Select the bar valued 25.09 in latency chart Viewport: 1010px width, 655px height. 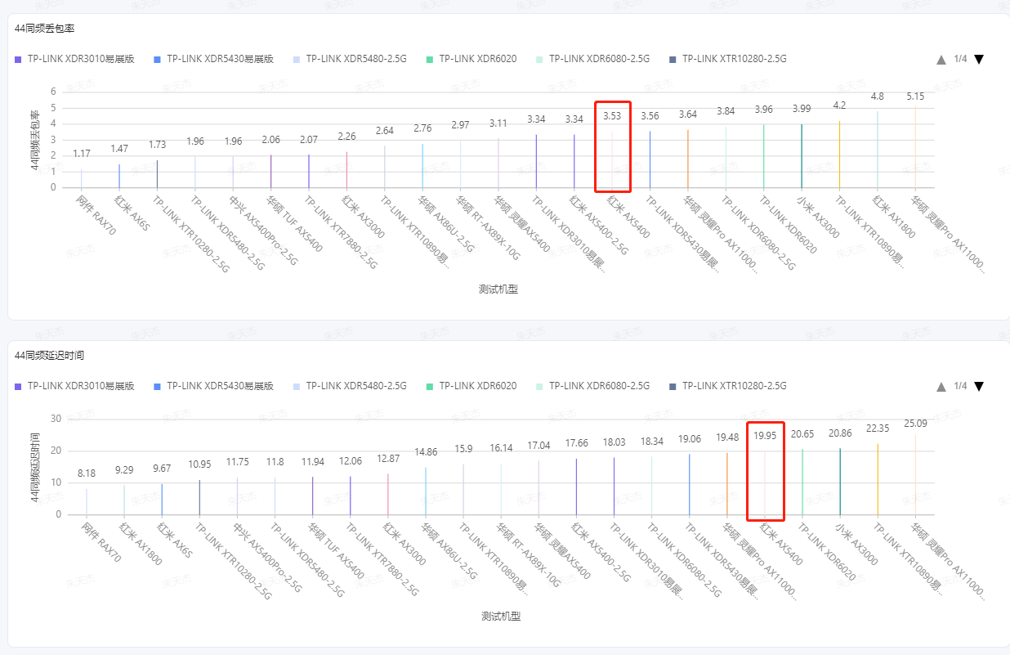[915, 475]
